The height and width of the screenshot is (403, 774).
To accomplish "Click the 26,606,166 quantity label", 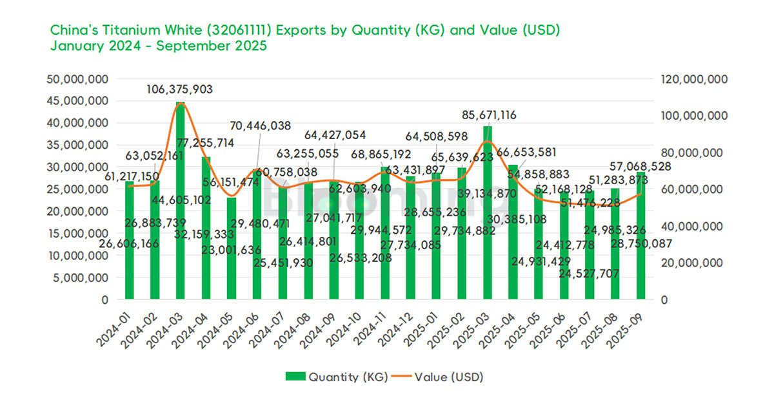I will pyautogui.click(x=129, y=245).
